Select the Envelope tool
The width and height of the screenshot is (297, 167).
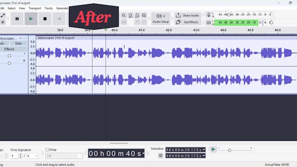tap(3, 15)
